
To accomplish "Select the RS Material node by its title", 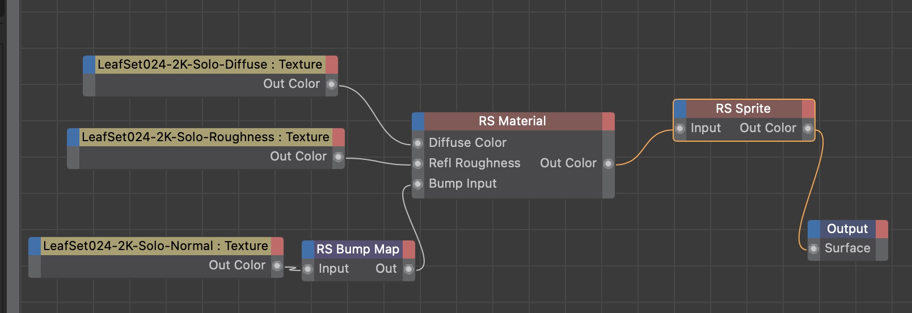I will pyautogui.click(x=512, y=121).
